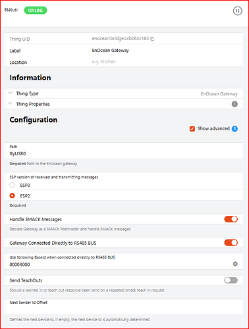249x329 pixels.
Task: Select the ESP2 radio option
Action: click(13, 195)
